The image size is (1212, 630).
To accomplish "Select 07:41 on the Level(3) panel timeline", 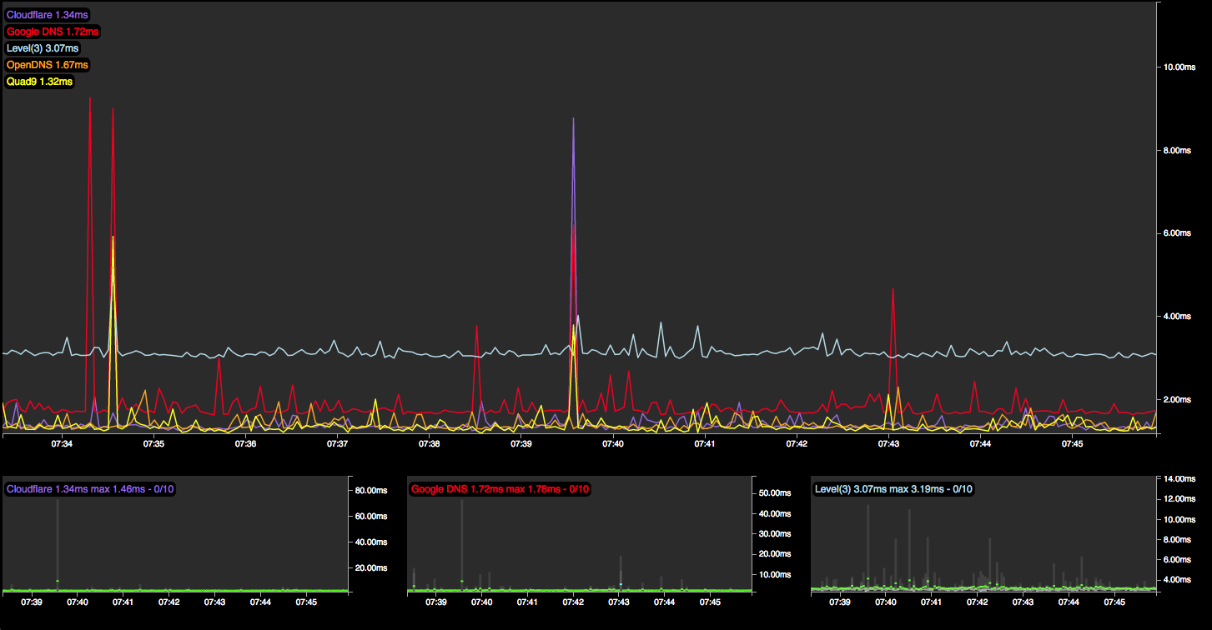I will pyautogui.click(x=931, y=602).
